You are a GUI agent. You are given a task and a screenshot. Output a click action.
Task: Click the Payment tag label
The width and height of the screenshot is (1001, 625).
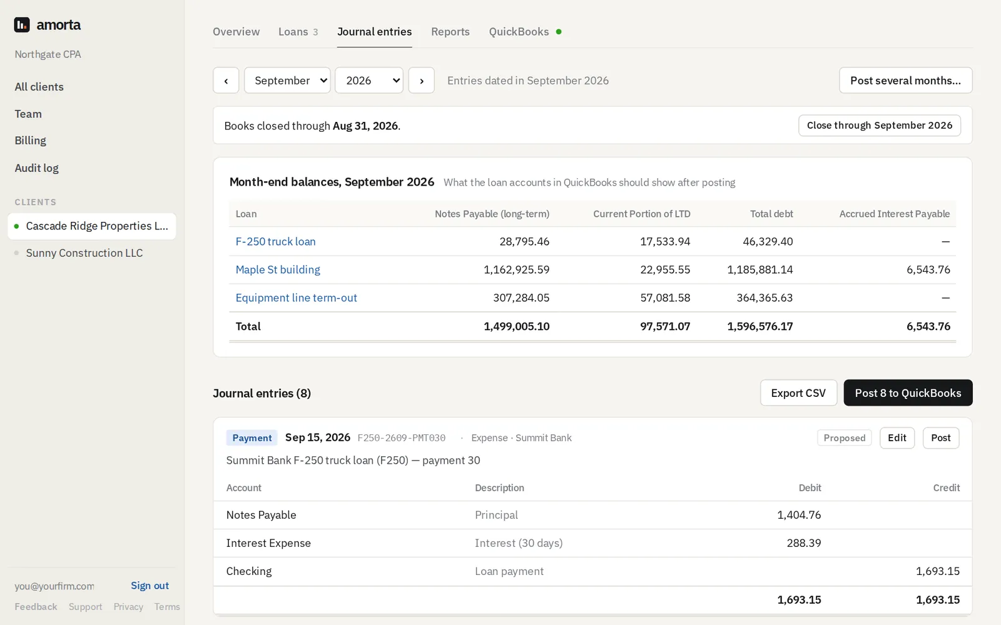point(252,438)
